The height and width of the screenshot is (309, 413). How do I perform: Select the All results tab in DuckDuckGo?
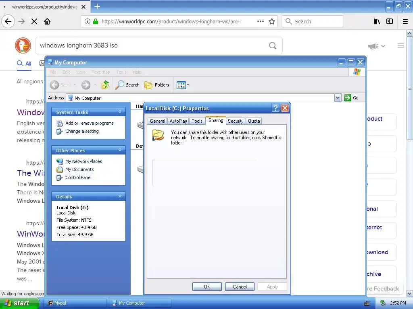[x=24, y=63]
